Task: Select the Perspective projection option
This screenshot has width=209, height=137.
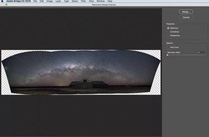Action: pos(168,36)
